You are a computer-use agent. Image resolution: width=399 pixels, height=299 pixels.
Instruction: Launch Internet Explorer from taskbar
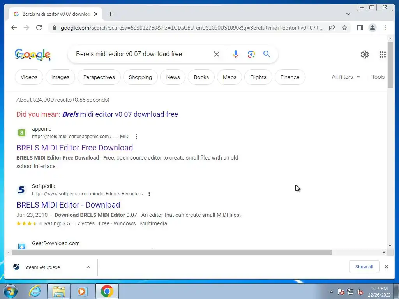point(35,291)
